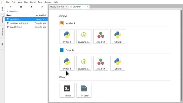Open the View menu

tap(20, 2)
